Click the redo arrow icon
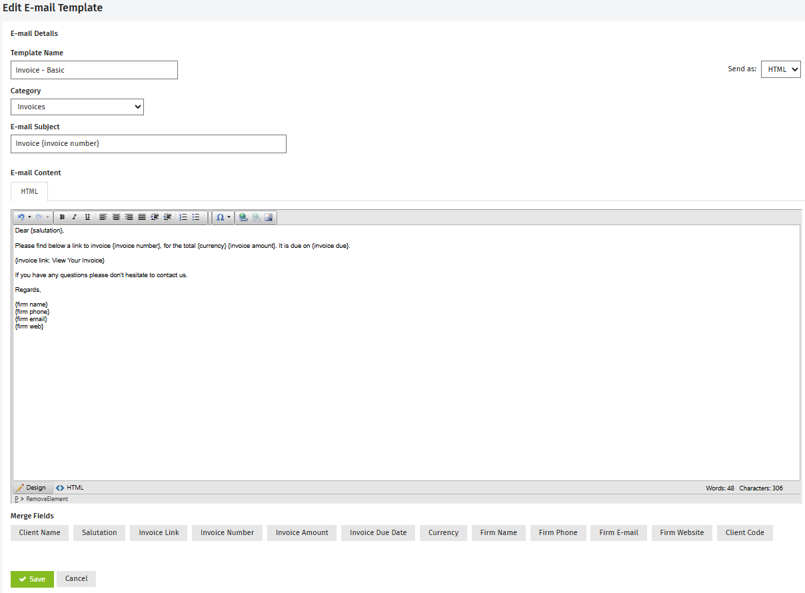 point(39,217)
